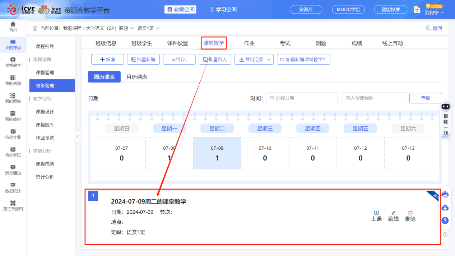The width and height of the screenshot is (455, 256).
Task: Click the 上课 start-class icon
Action: click(376, 215)
